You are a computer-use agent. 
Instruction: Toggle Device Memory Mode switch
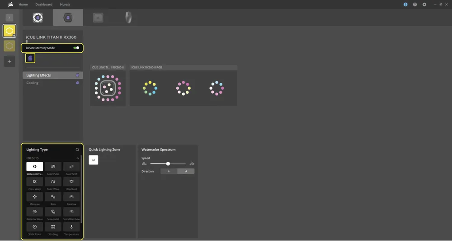click(76, 48)
